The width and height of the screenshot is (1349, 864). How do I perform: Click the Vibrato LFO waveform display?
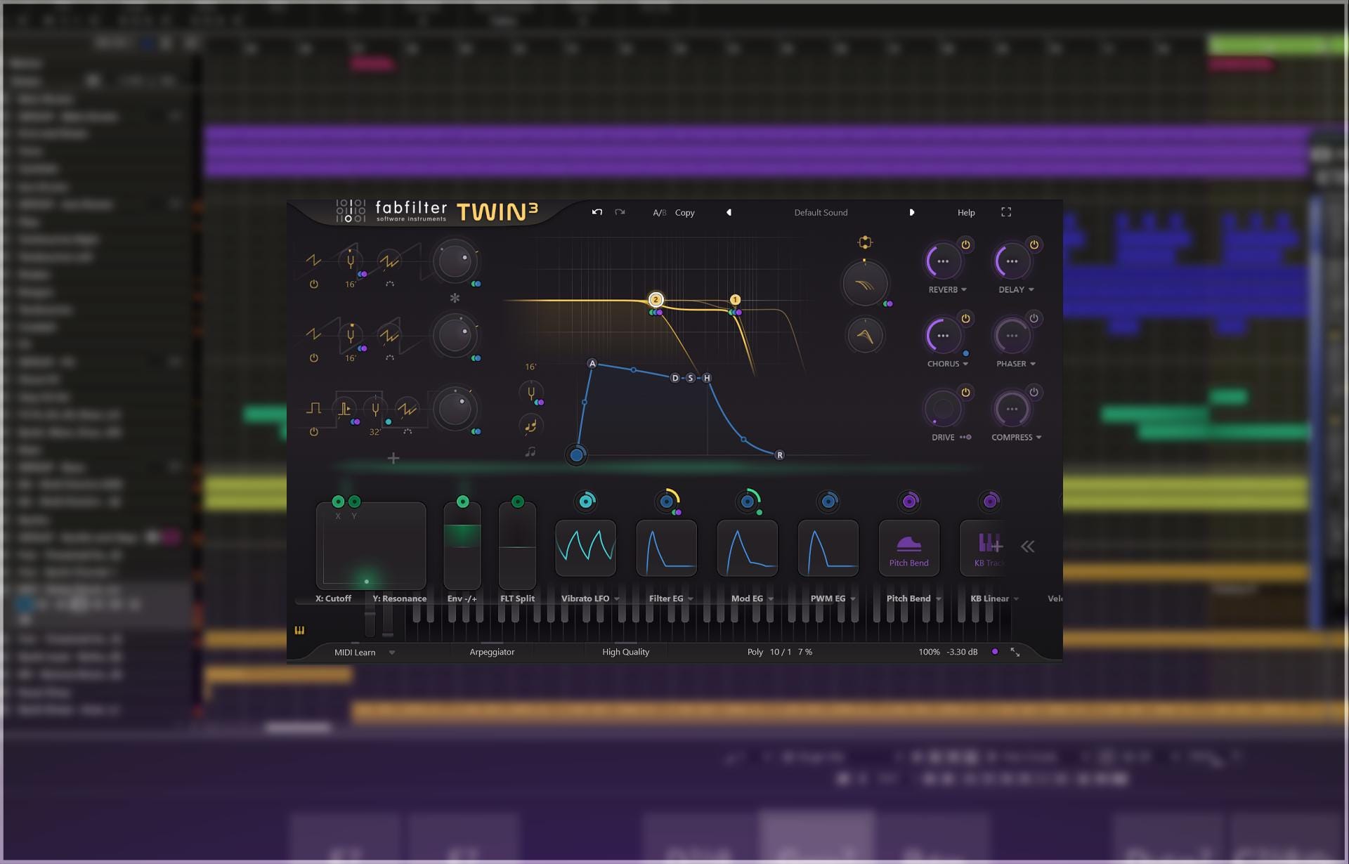pyautogui.click(x=585, y=548)
